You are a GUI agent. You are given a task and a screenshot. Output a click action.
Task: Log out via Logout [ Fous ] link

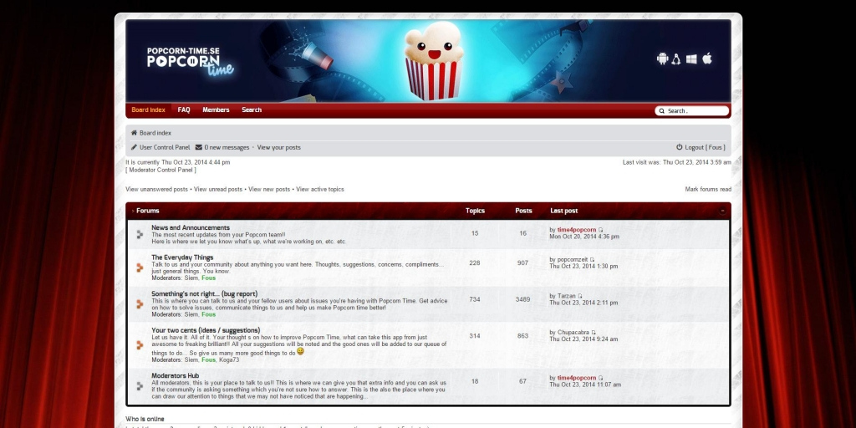pyautogui.click(x=705, y=147)
